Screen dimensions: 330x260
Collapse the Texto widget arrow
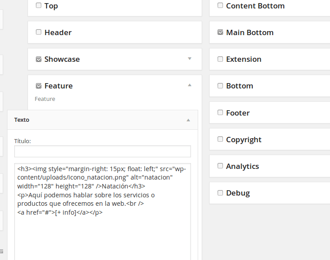(188, 120)
